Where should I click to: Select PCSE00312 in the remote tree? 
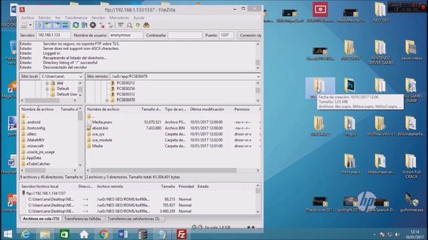(126, 95)
